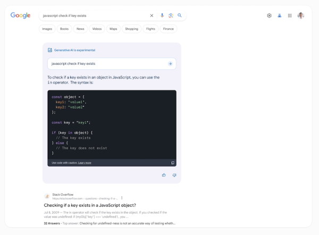Open Search Labs flask icon

pyautogui.click(x=280, y=15)
